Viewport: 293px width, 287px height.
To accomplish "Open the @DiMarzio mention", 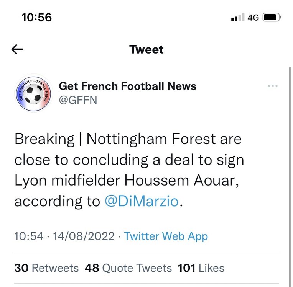I will click(142, 201).
